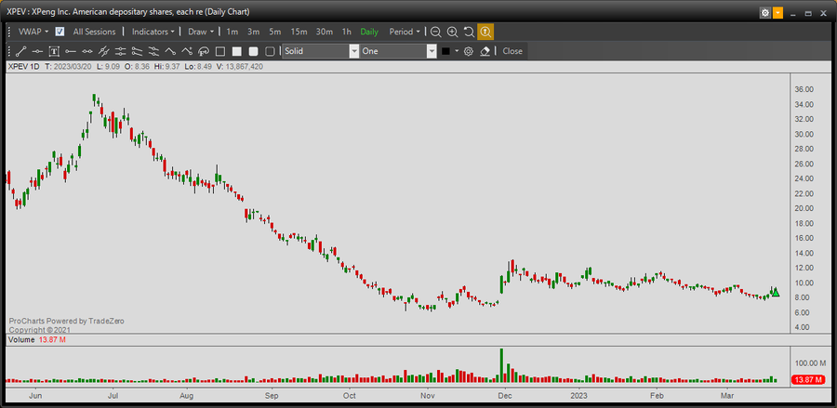Open the line width dropdown showing One
This screenshot has height=408, width=837.
click(398, 51)
